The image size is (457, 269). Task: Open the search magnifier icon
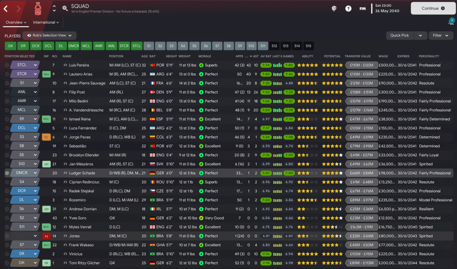pyautogui.click(x=65, y=8)
